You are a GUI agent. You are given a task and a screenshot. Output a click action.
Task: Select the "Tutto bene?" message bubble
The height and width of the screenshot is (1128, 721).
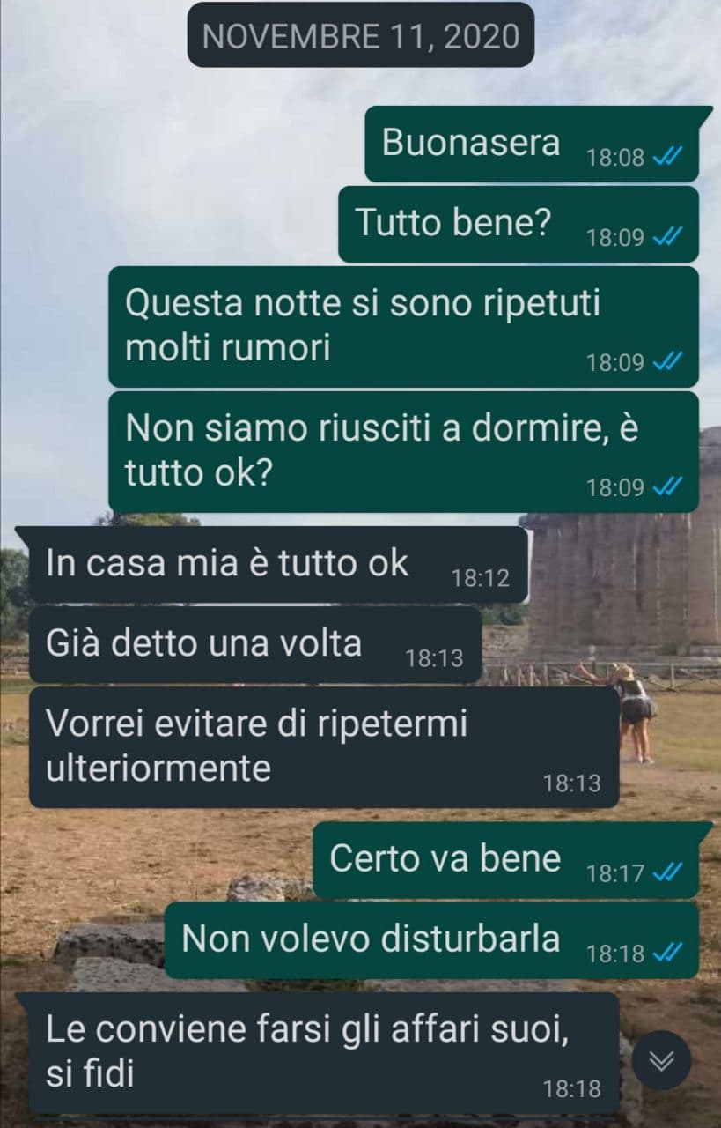pos(519,224)
